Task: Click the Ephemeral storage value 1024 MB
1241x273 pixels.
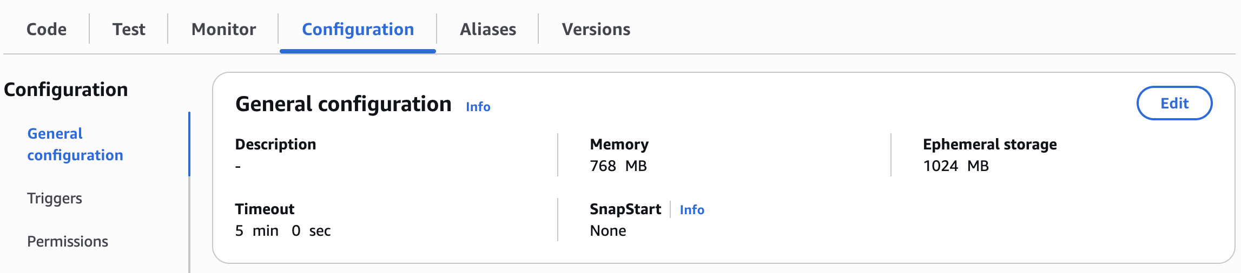Action: tap(956, 166)
